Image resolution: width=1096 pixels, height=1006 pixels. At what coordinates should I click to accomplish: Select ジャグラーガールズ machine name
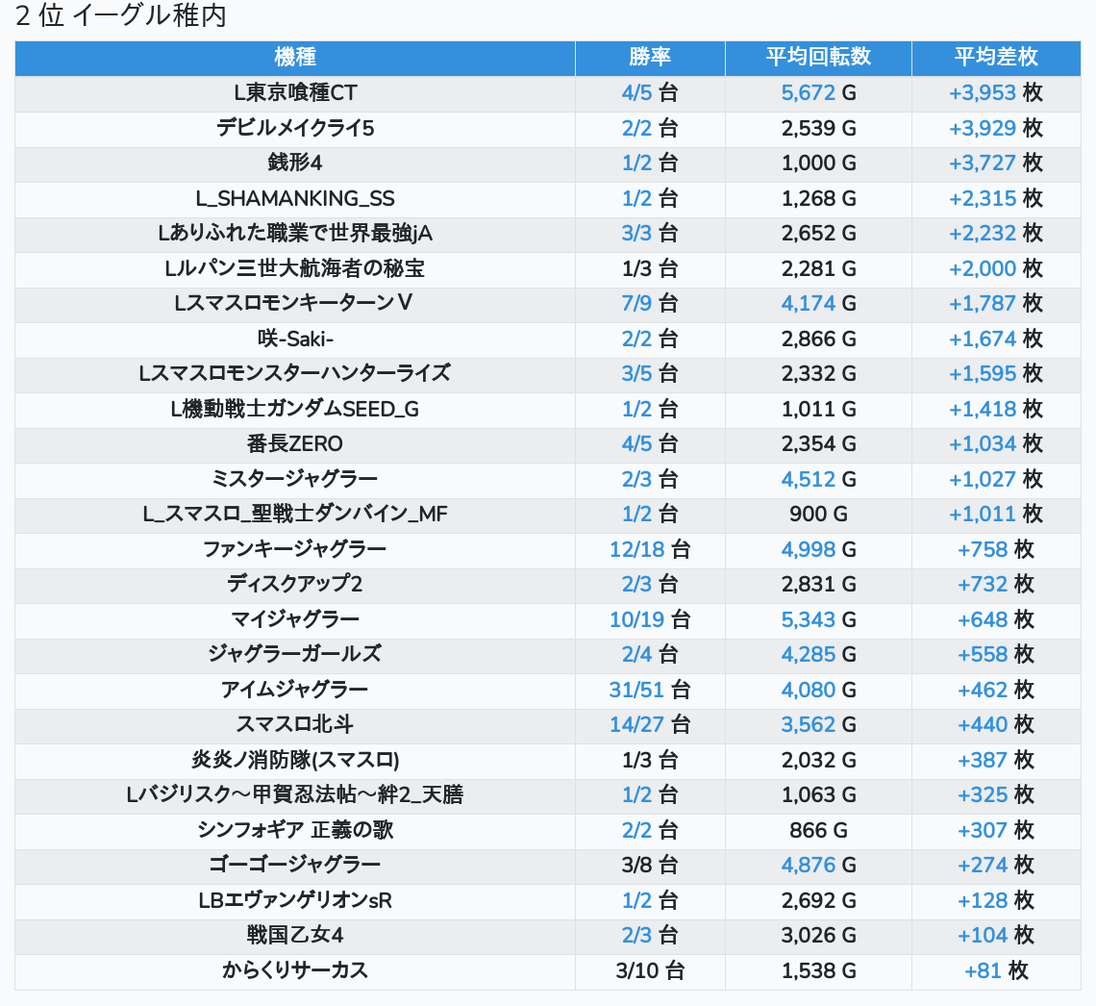pos(295,655)
